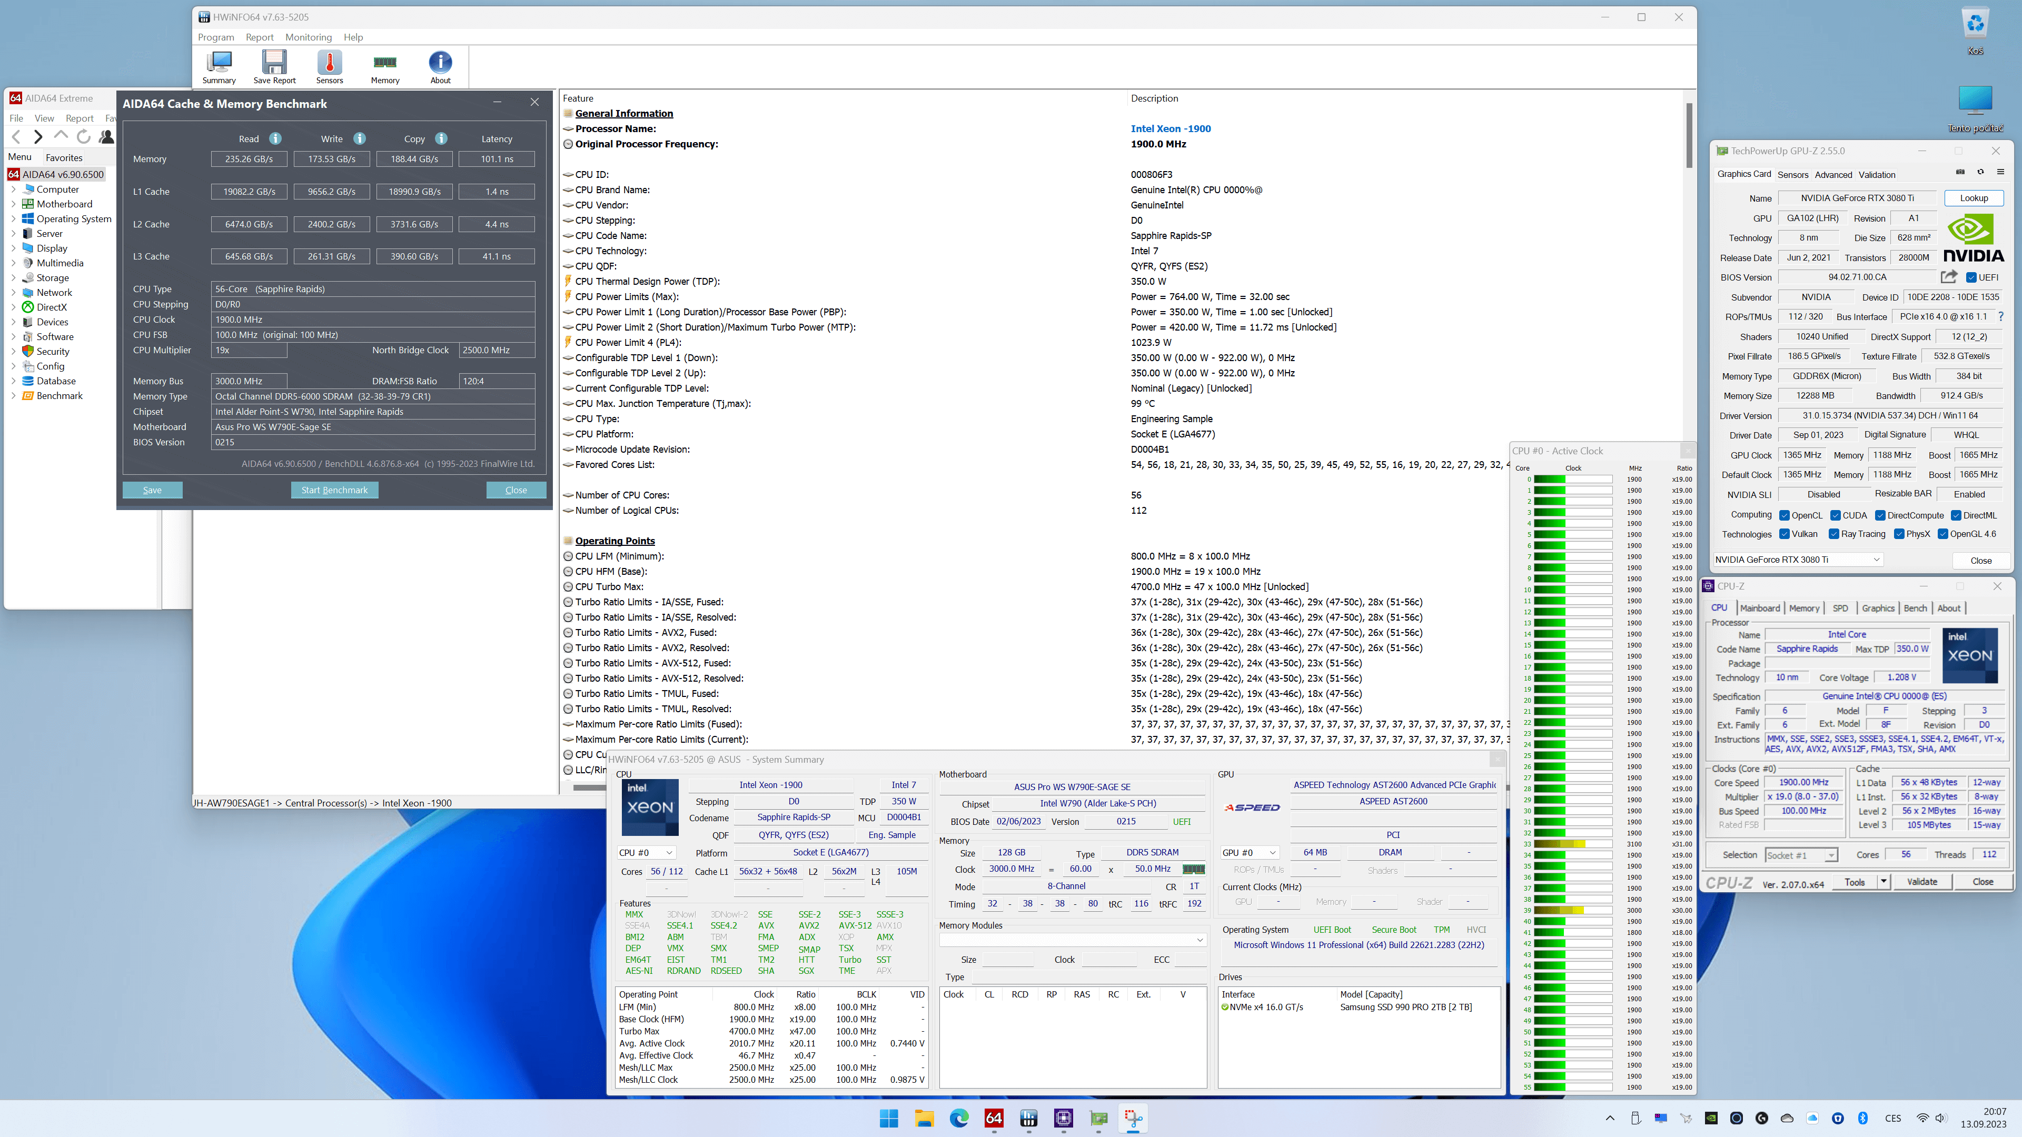Click Close button in benchmark dialog
Viewport: 2022px width, 1137px height.
coord(516,490)
